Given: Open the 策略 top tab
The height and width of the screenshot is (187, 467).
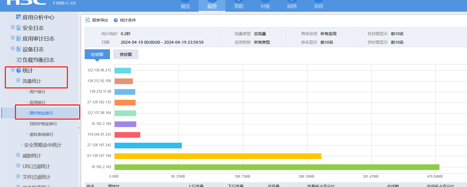Looking at the screenshot, I should 239,6.
